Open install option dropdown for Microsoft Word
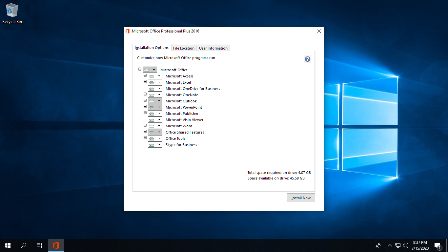448x252 pixels. pyautogui.click(x=155, y=126)
